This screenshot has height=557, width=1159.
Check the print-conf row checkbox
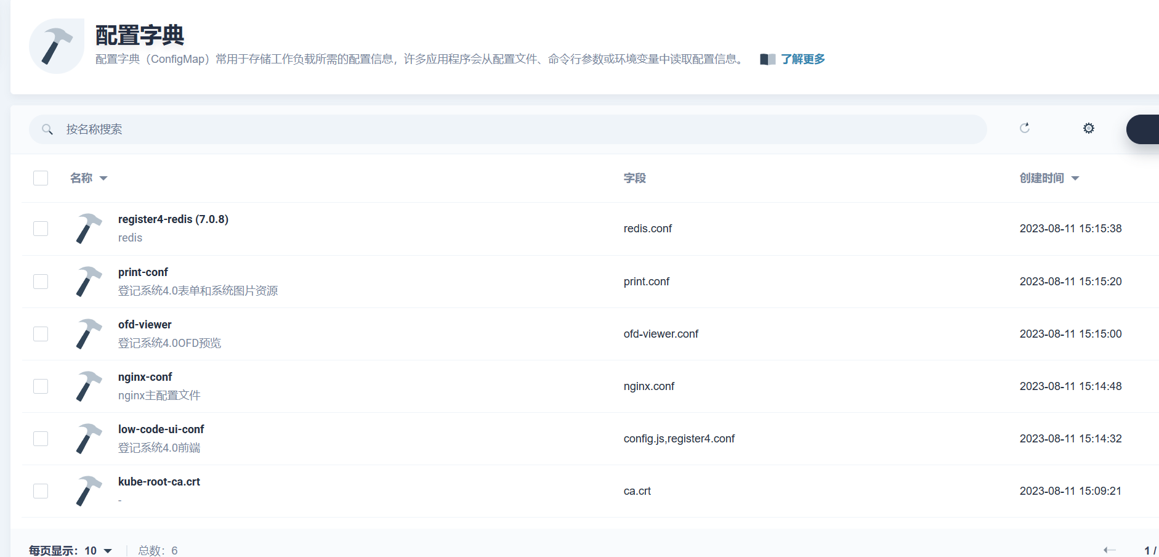tap(41, 282)
